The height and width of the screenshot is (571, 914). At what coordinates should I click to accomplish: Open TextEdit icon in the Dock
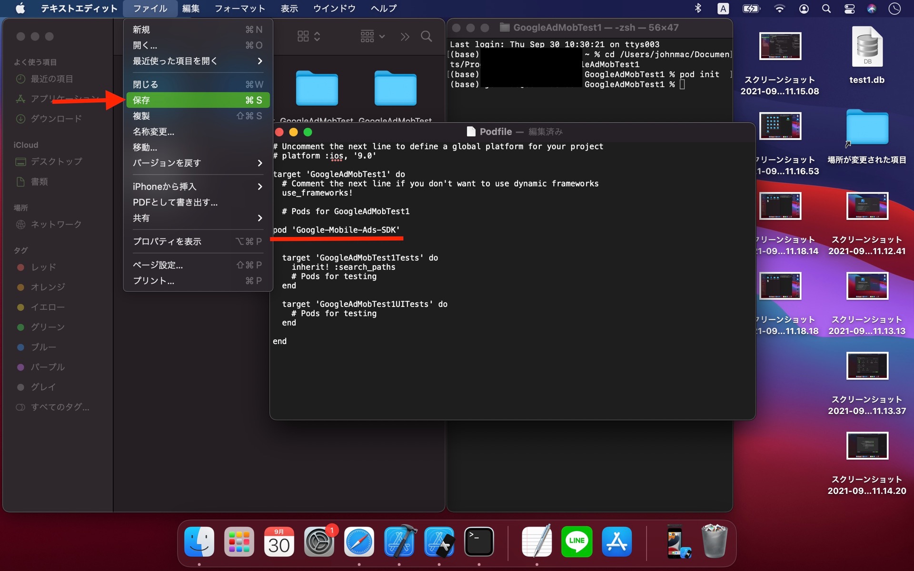(537, 541)
